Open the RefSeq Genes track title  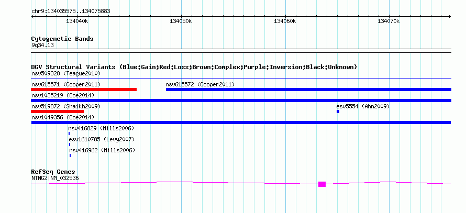coord(53,172)
